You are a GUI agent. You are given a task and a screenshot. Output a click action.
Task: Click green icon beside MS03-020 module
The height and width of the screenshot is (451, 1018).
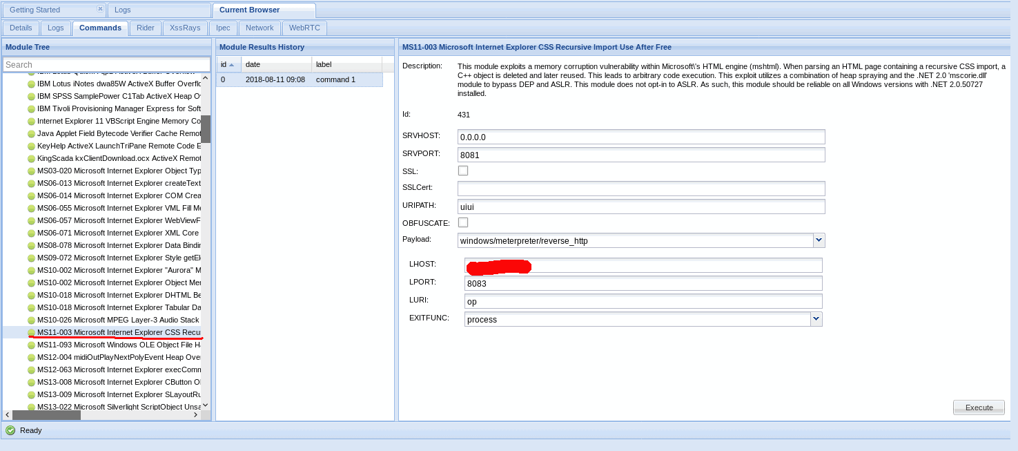click(x=31, y=171)
